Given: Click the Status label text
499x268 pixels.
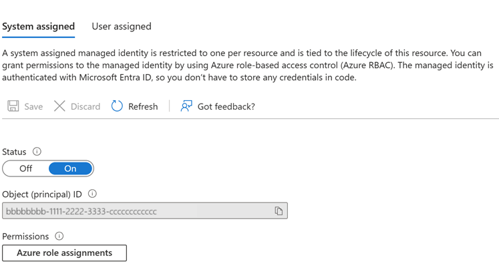Looking at the screenshot, I should 14,152.
